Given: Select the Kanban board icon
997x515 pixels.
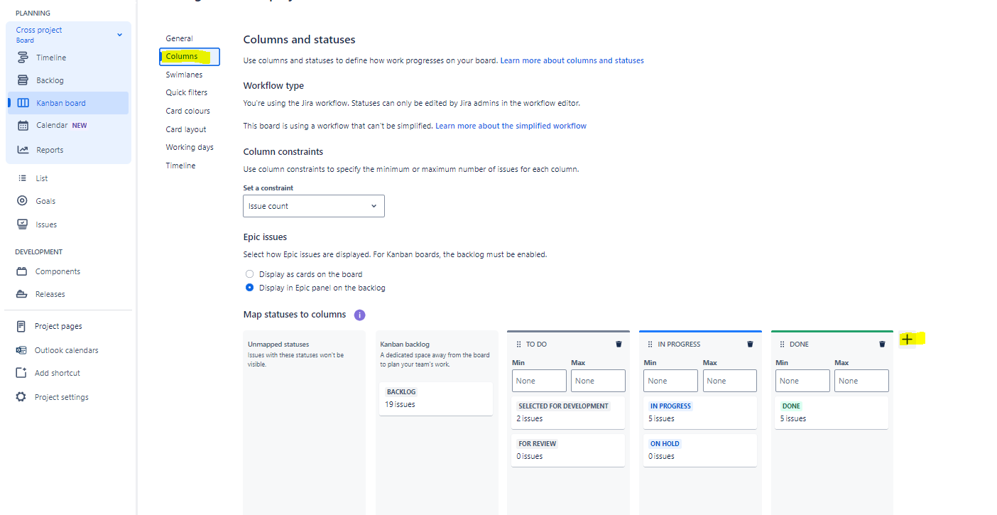Looking at the screenshot, I should (23, 103).
